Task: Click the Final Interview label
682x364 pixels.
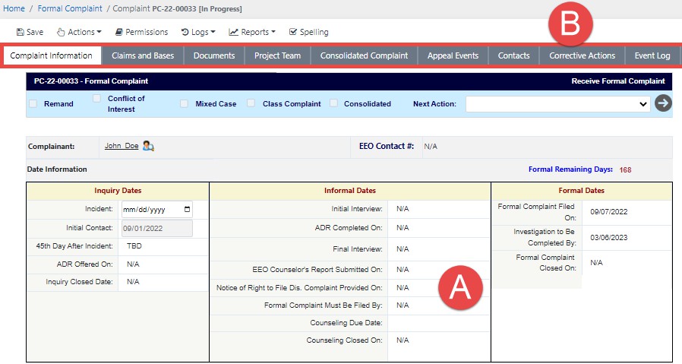Action: (358, 249)
